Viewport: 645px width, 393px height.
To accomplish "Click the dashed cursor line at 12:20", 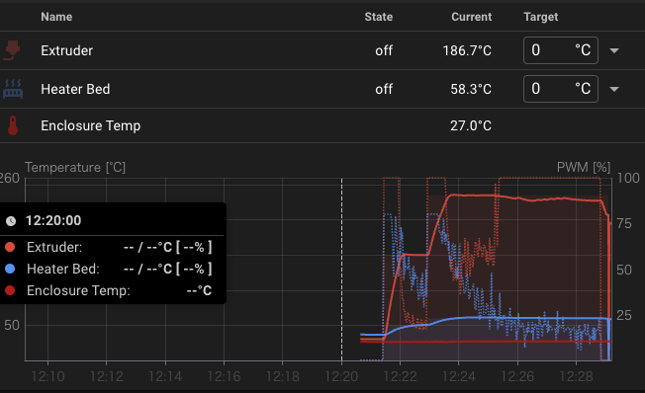I will (x=341, y=270).
